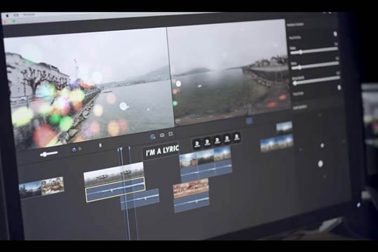
Task: Select the three-thumbnail video clip below preset icons
Action: (205, 156)
